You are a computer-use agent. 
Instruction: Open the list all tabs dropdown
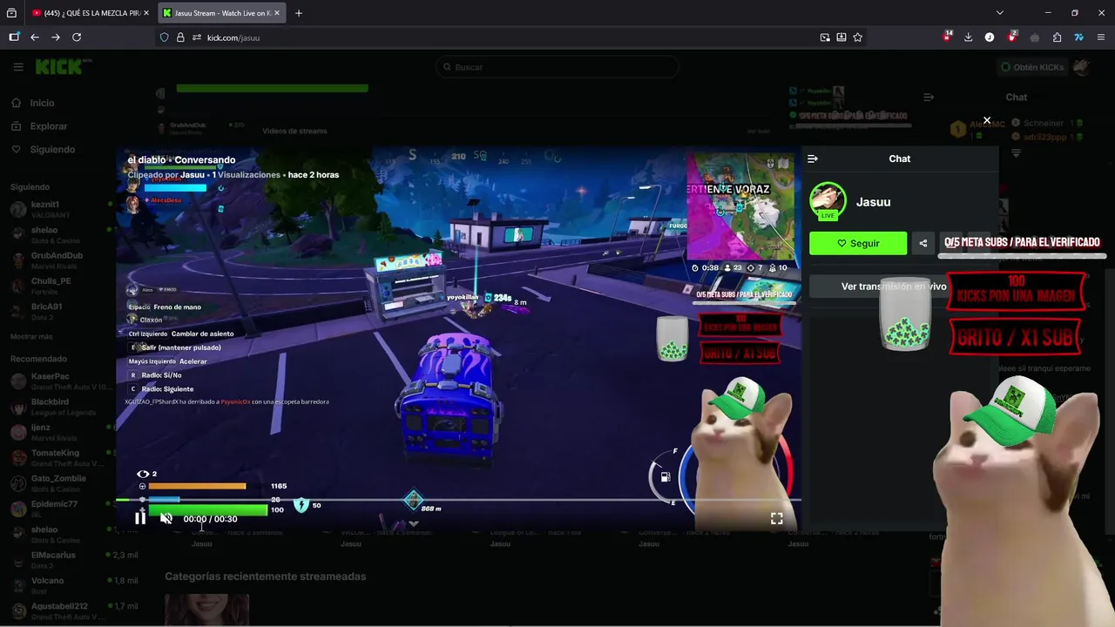point(1000,13)
